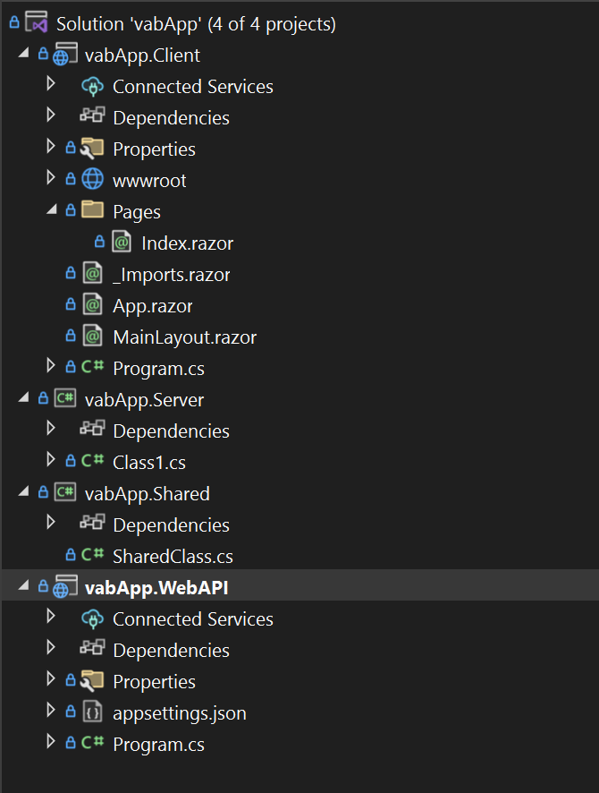Click the Visual Studio solution icon
The height and width of the screenshot is (793, 599).
pos(37,24)
